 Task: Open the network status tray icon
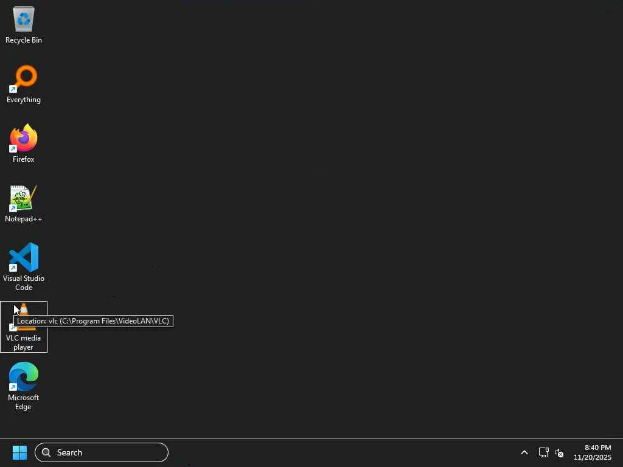coord(543,452)
